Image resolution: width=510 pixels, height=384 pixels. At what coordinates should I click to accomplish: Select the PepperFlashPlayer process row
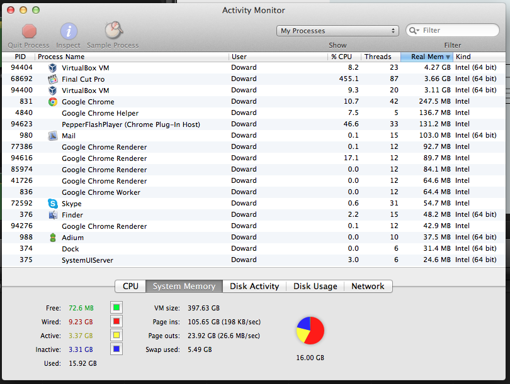click(x=254, y=124)
